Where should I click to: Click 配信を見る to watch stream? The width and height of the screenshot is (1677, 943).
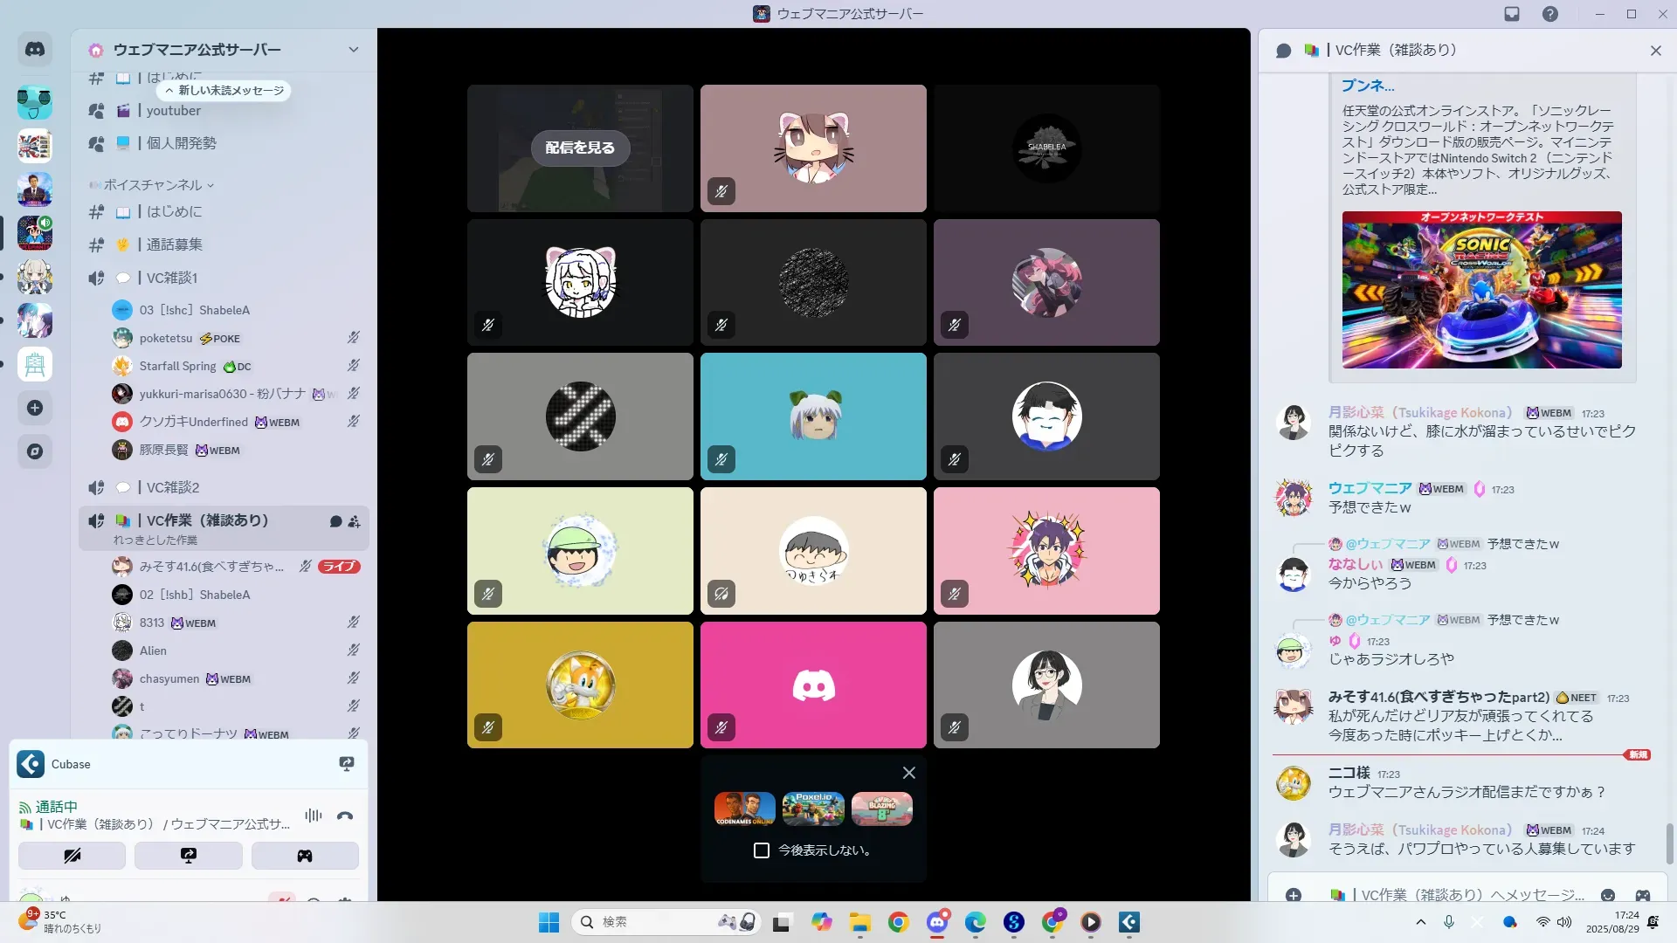[580, 148]
